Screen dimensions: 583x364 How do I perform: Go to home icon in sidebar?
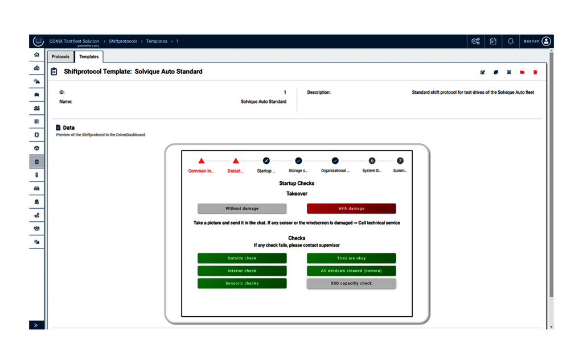pyautogui.click(x=37, y=55)
